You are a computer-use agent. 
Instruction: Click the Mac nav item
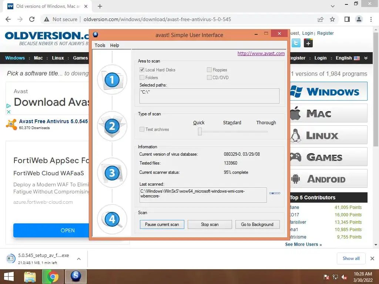tap(38, 58)
